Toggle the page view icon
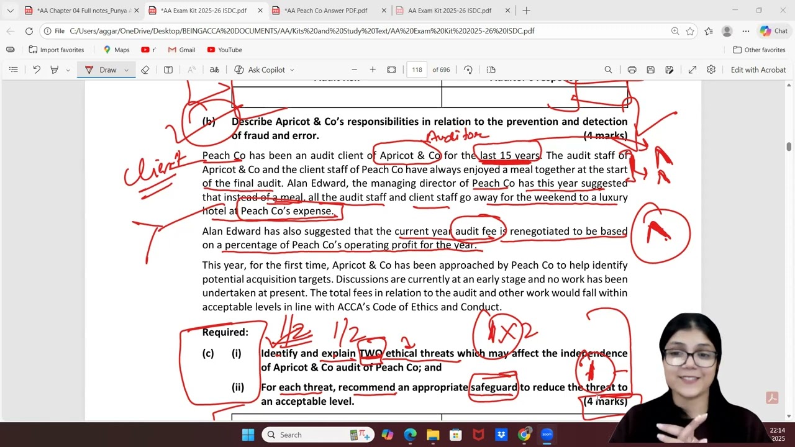 click(x=491, y=70)
